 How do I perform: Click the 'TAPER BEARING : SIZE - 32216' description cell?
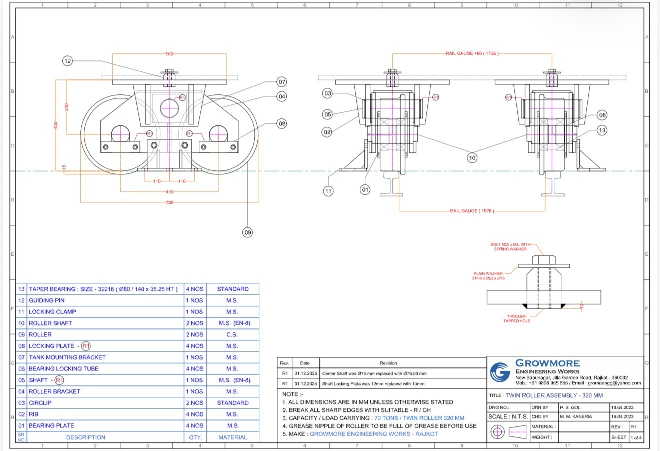point(106,289)
